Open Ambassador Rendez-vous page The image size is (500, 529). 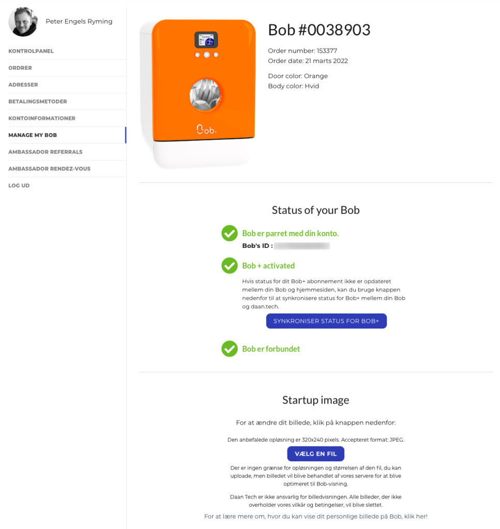point(50,169)
